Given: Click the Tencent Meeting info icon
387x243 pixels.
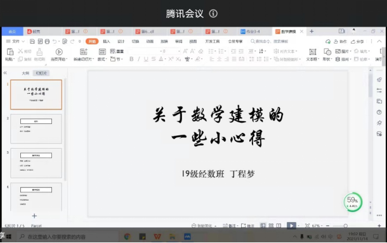Looking at the screenshot, I should [213, 13].
